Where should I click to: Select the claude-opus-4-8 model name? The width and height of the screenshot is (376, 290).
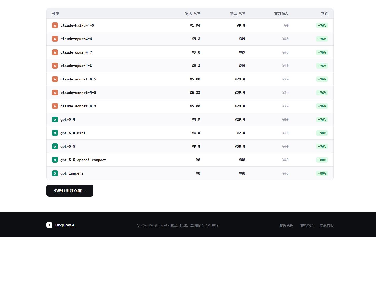coord(76,66)
